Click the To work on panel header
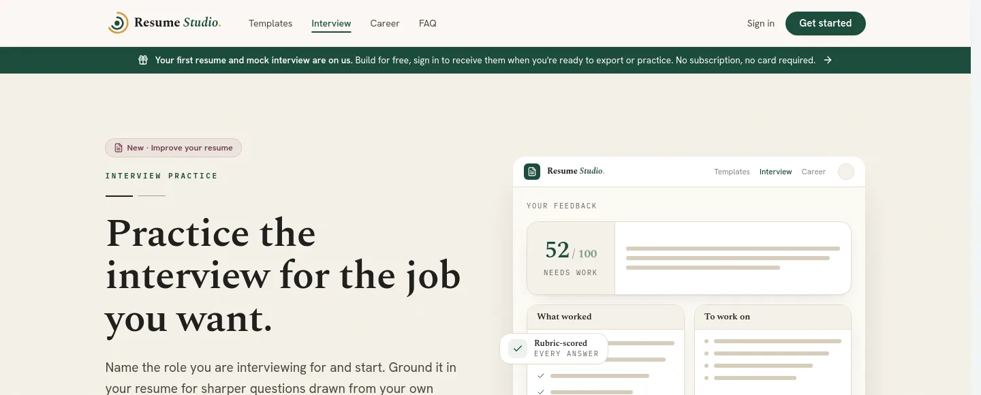Image resolution: width=981 pixels, height=395 pixels. 773,317
